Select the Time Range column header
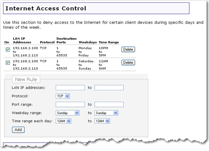 (109, 42)
